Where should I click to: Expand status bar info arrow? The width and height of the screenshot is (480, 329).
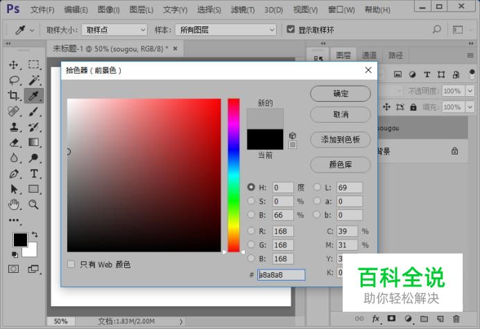tap(181, 321)
